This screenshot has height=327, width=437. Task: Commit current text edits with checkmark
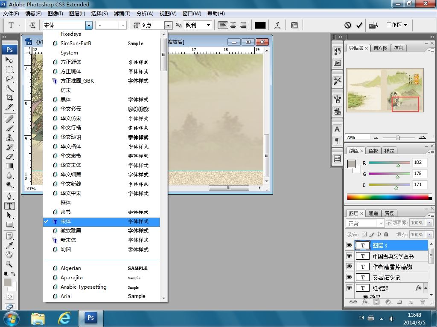click(x=359, y=25)
